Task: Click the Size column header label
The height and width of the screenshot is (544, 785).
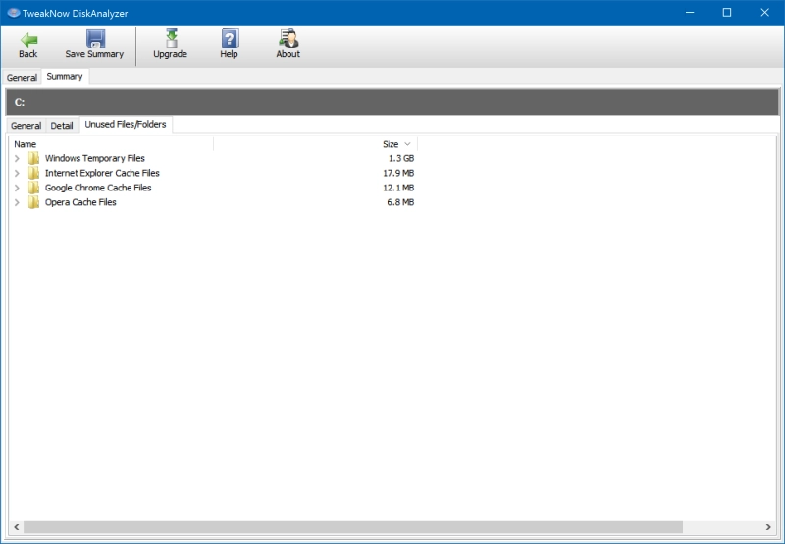Action: [391, 144]
